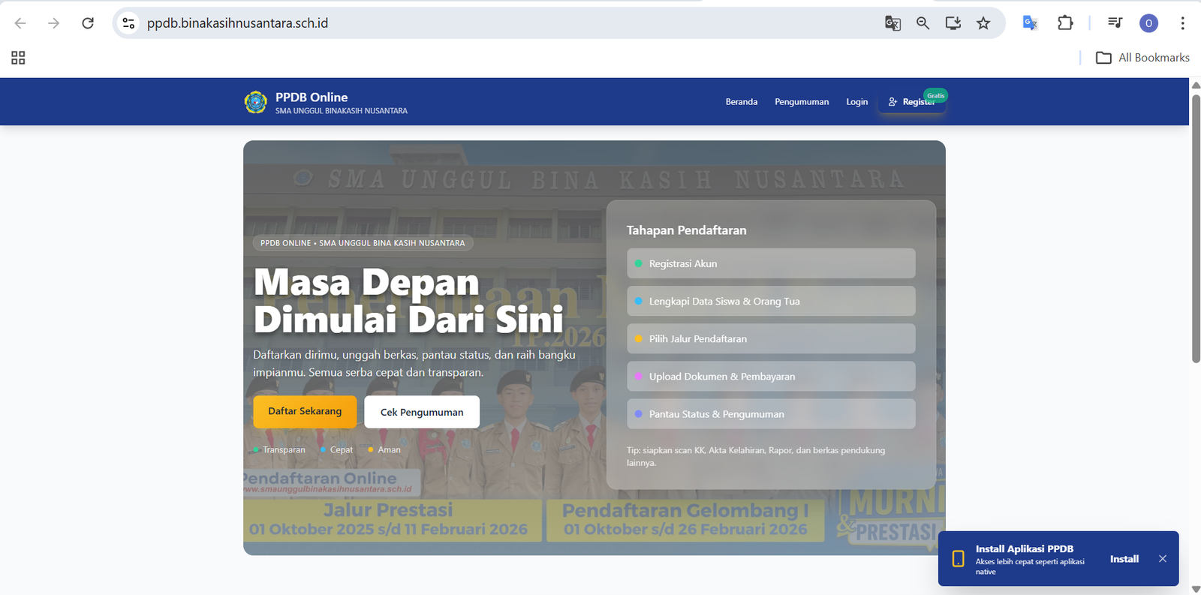Reload the page with the refresh icon
The image size is (1201, 595).
click(x=88, y=23)
